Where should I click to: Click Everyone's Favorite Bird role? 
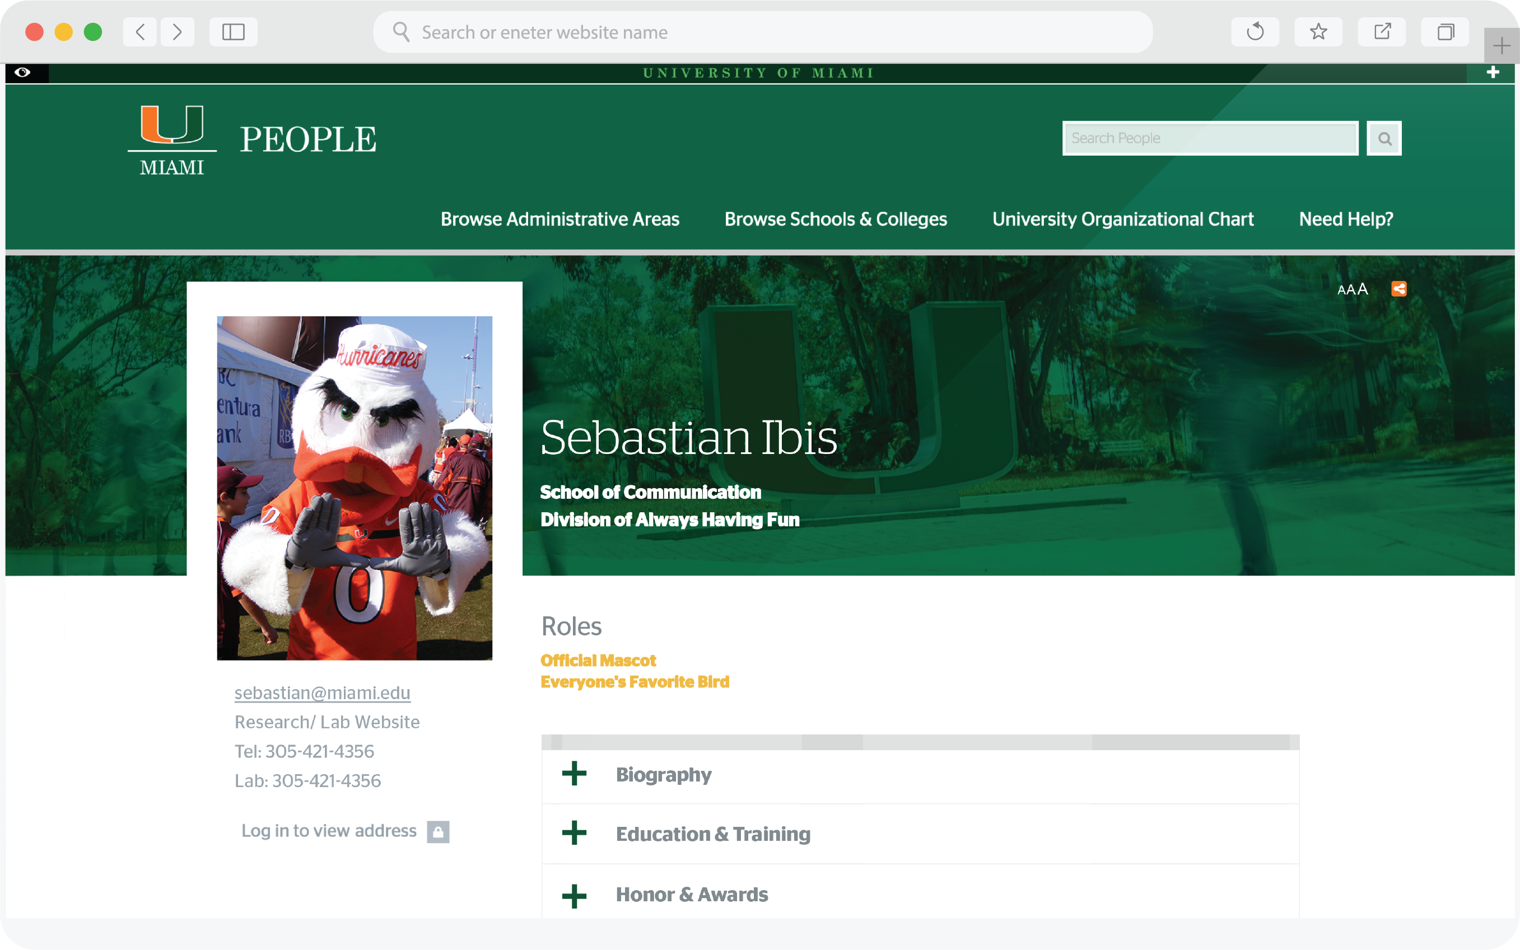point(635,682)
